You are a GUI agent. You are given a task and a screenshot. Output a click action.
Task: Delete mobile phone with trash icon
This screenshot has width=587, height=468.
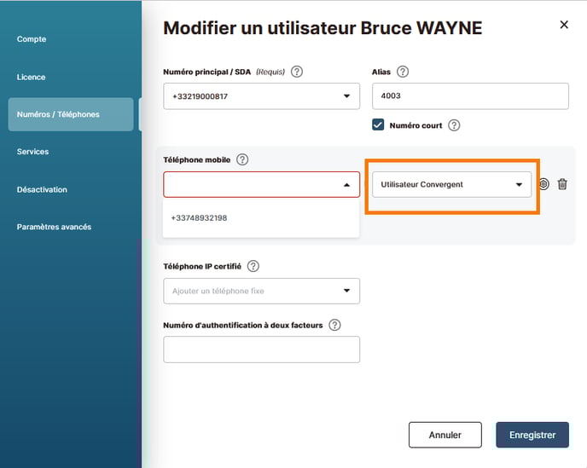(562, 184)
